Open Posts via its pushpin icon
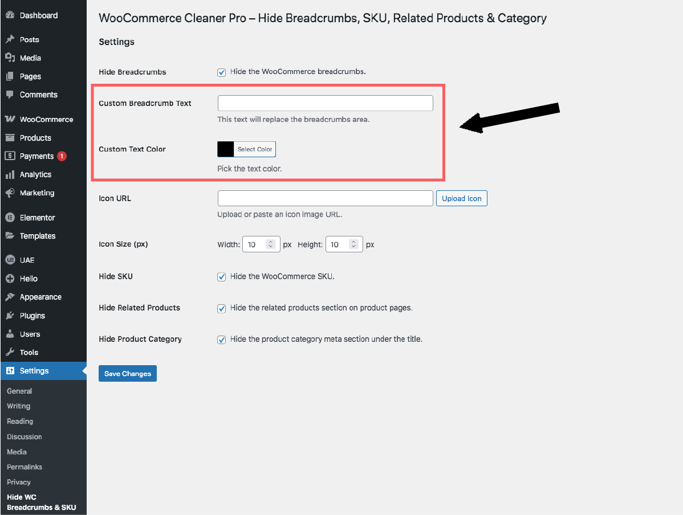The width and height of the screenshot is (683, 515). click(10, 39)
